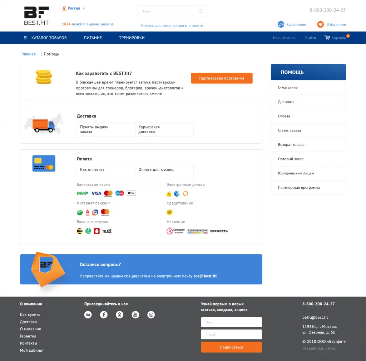Focus the E-mail input field

click(231, 334)
